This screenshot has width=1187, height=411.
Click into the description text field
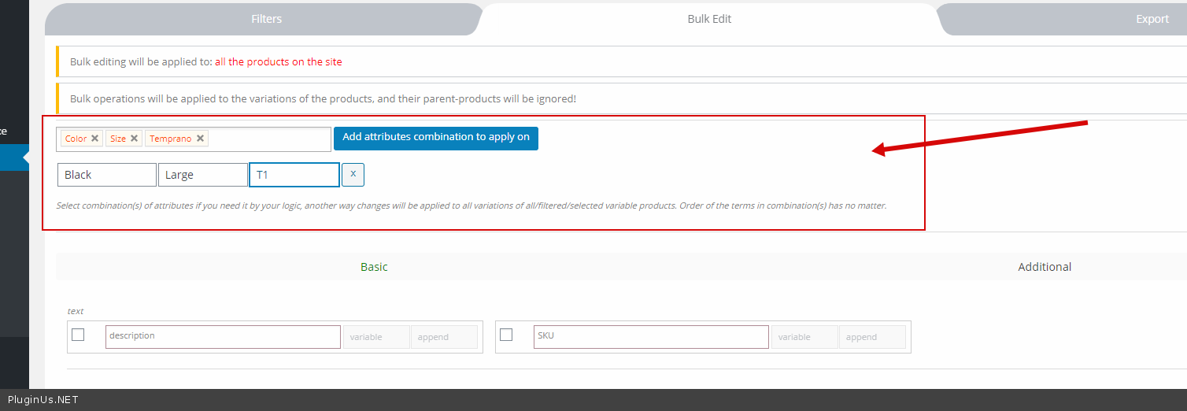(223, 337)
